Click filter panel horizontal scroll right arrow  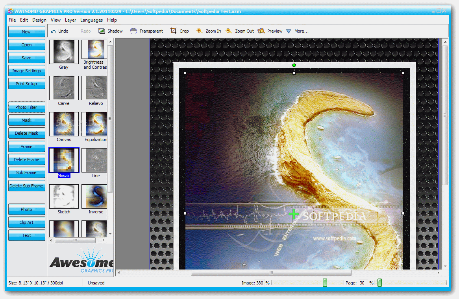tap(103, 240)
